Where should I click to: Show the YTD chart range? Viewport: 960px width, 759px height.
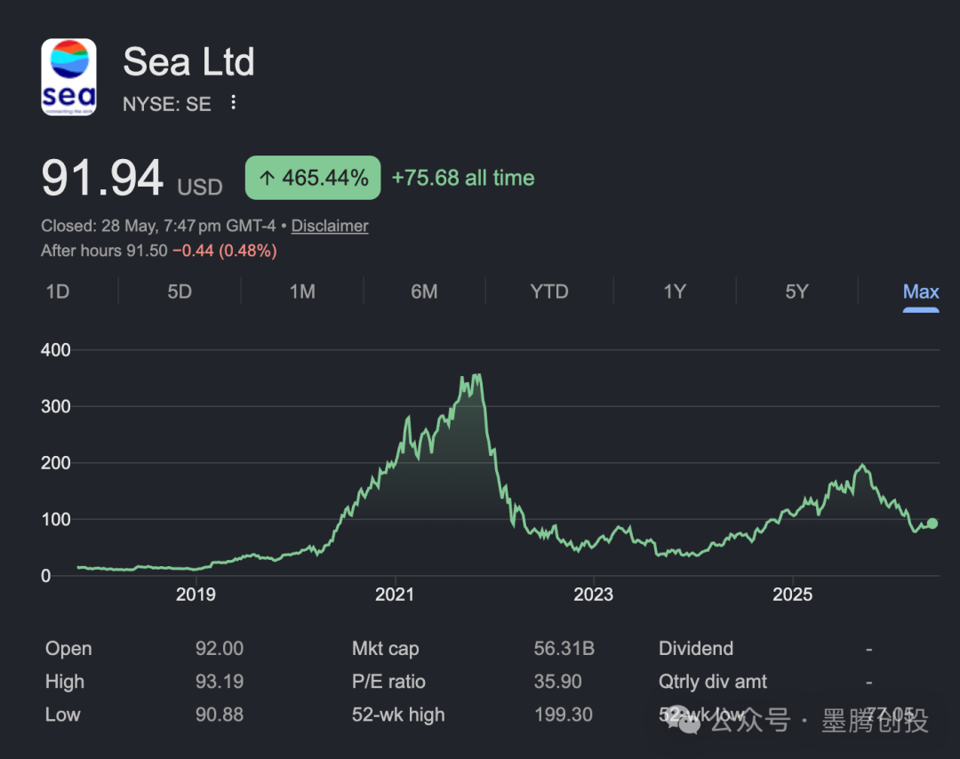549,292
